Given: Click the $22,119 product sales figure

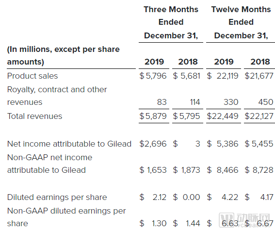Looking at the screenshot, I should (x=223, y=76).
